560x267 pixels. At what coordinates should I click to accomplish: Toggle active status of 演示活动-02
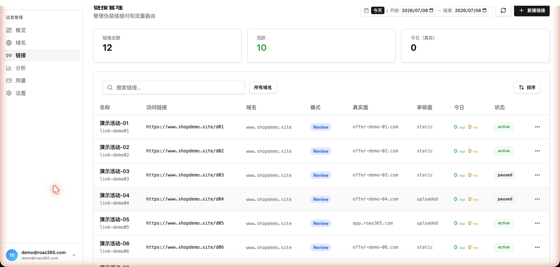pos(504,151)
